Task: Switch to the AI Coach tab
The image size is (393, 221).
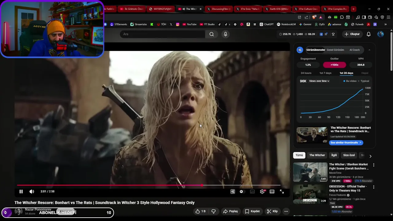Action: (354, 50)
